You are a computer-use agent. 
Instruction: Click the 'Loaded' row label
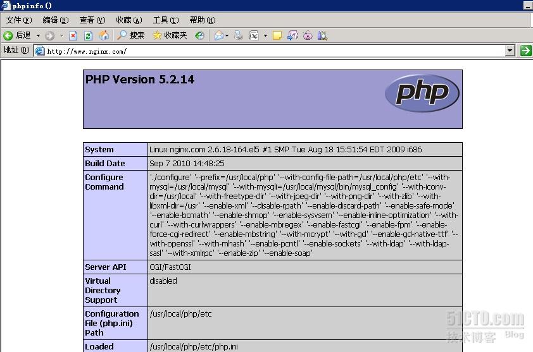tap(99, 347)
